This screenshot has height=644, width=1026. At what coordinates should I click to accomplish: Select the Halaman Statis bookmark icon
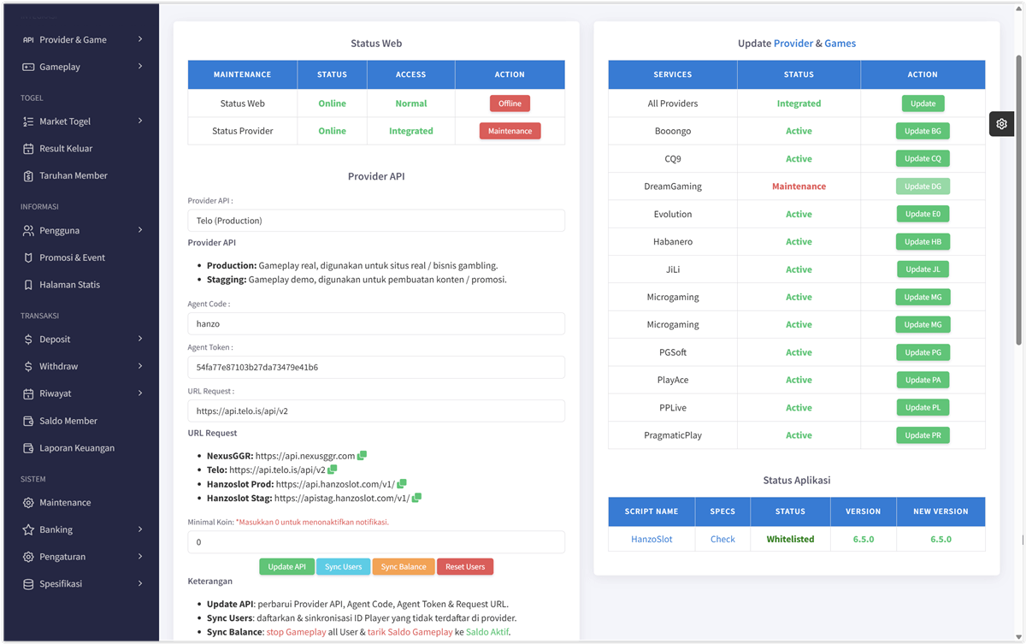[28, 284]
